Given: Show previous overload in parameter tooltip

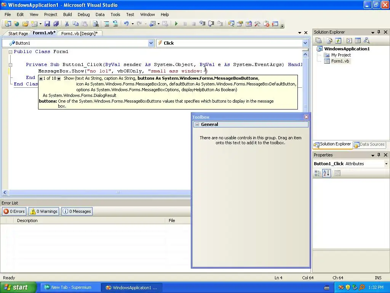Looking at the screenshot, I should (x=41, y=79).
